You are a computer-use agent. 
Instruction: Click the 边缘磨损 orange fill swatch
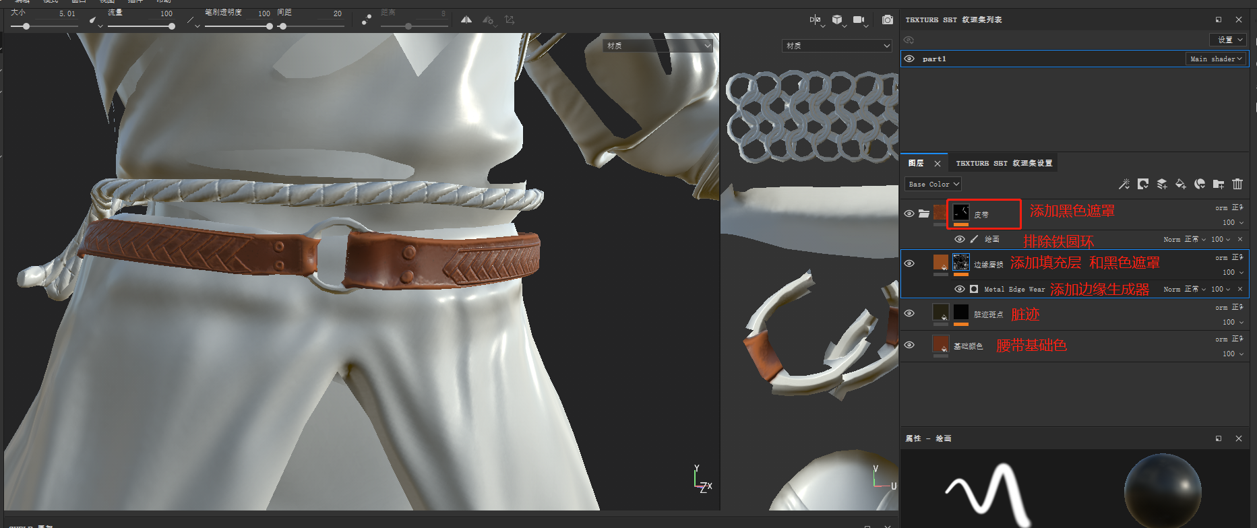point(940,262)
